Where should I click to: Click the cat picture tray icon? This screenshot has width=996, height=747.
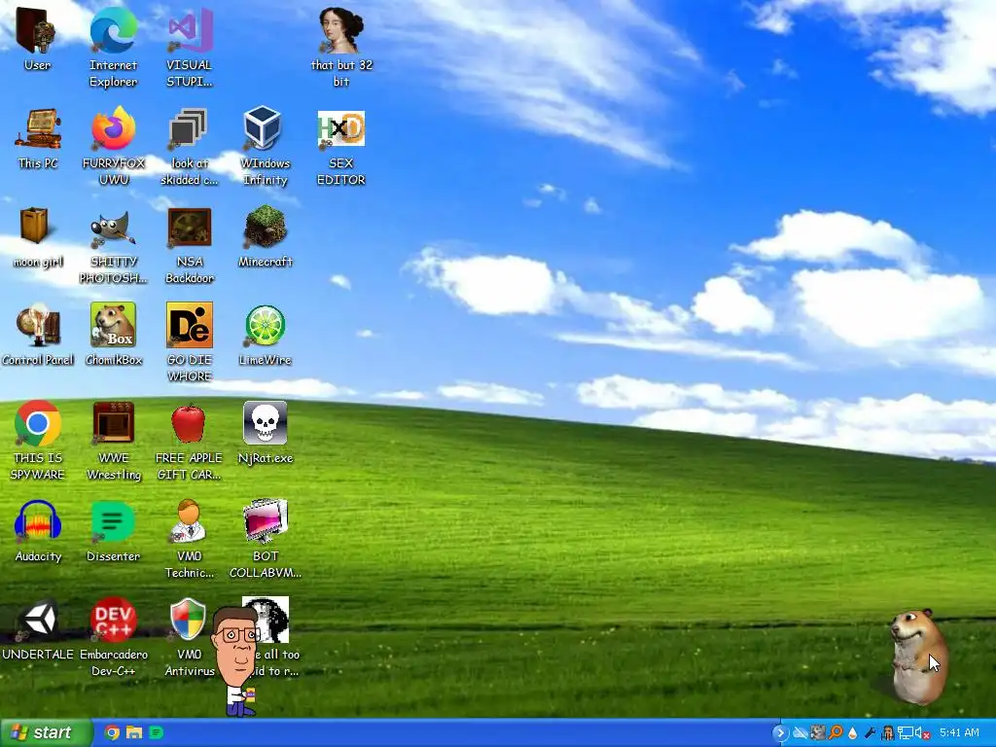click(x=818, y=733)
